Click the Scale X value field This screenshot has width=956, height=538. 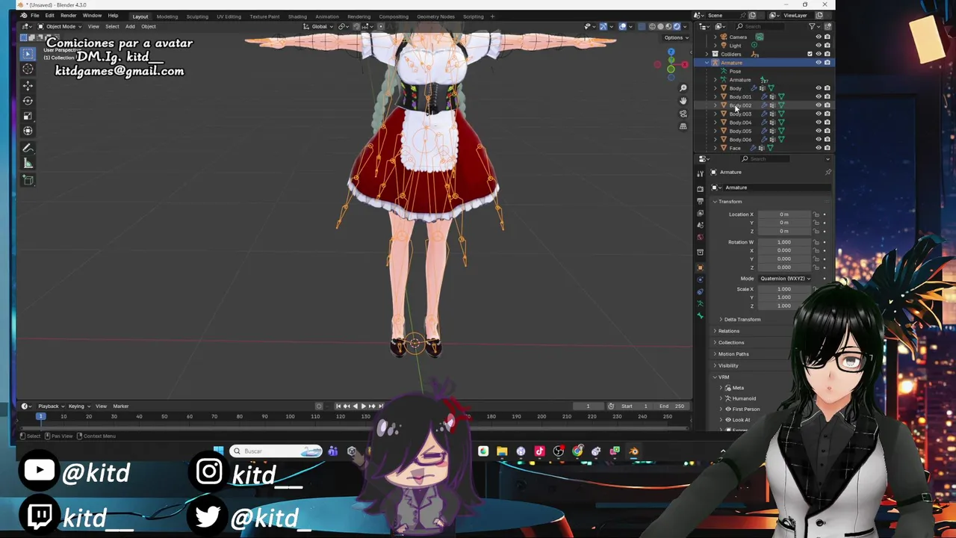point(784,289)
